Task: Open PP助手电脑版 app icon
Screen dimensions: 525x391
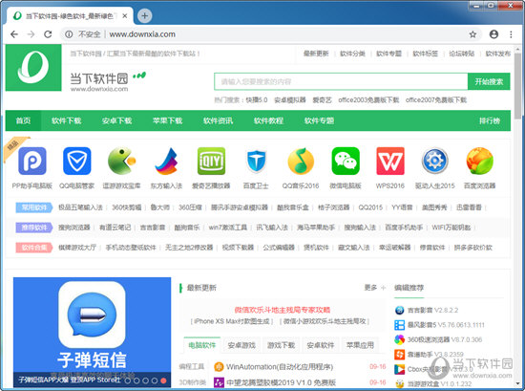Action: 32,161
